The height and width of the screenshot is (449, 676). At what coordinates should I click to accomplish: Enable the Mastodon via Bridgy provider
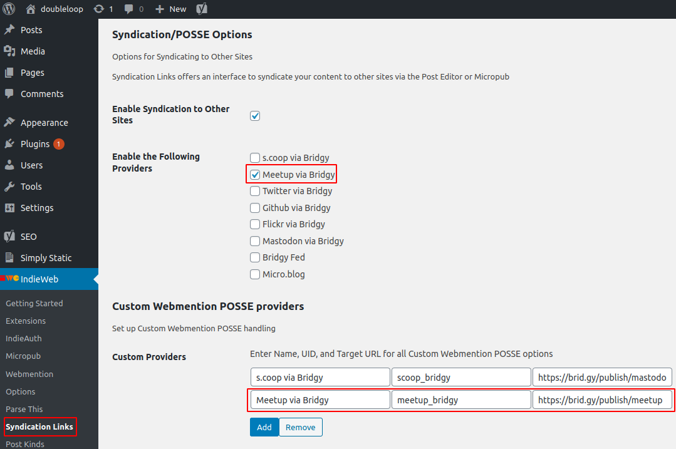[255, 241]
